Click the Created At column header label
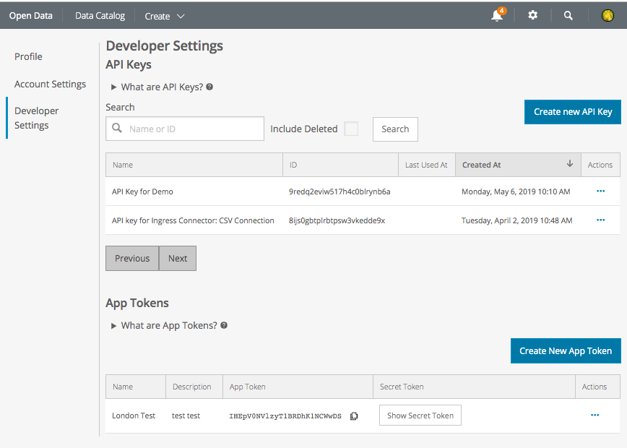Image resolution: width=627 pixels, height=448 pixels. pos(481,165)
